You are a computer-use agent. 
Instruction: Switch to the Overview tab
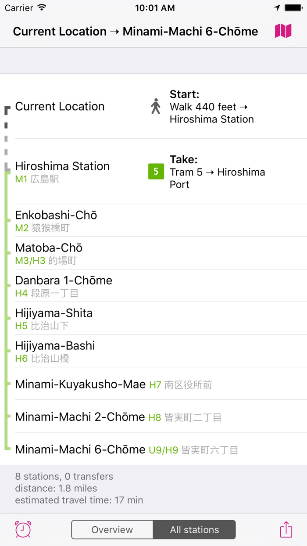pos(112,529)
